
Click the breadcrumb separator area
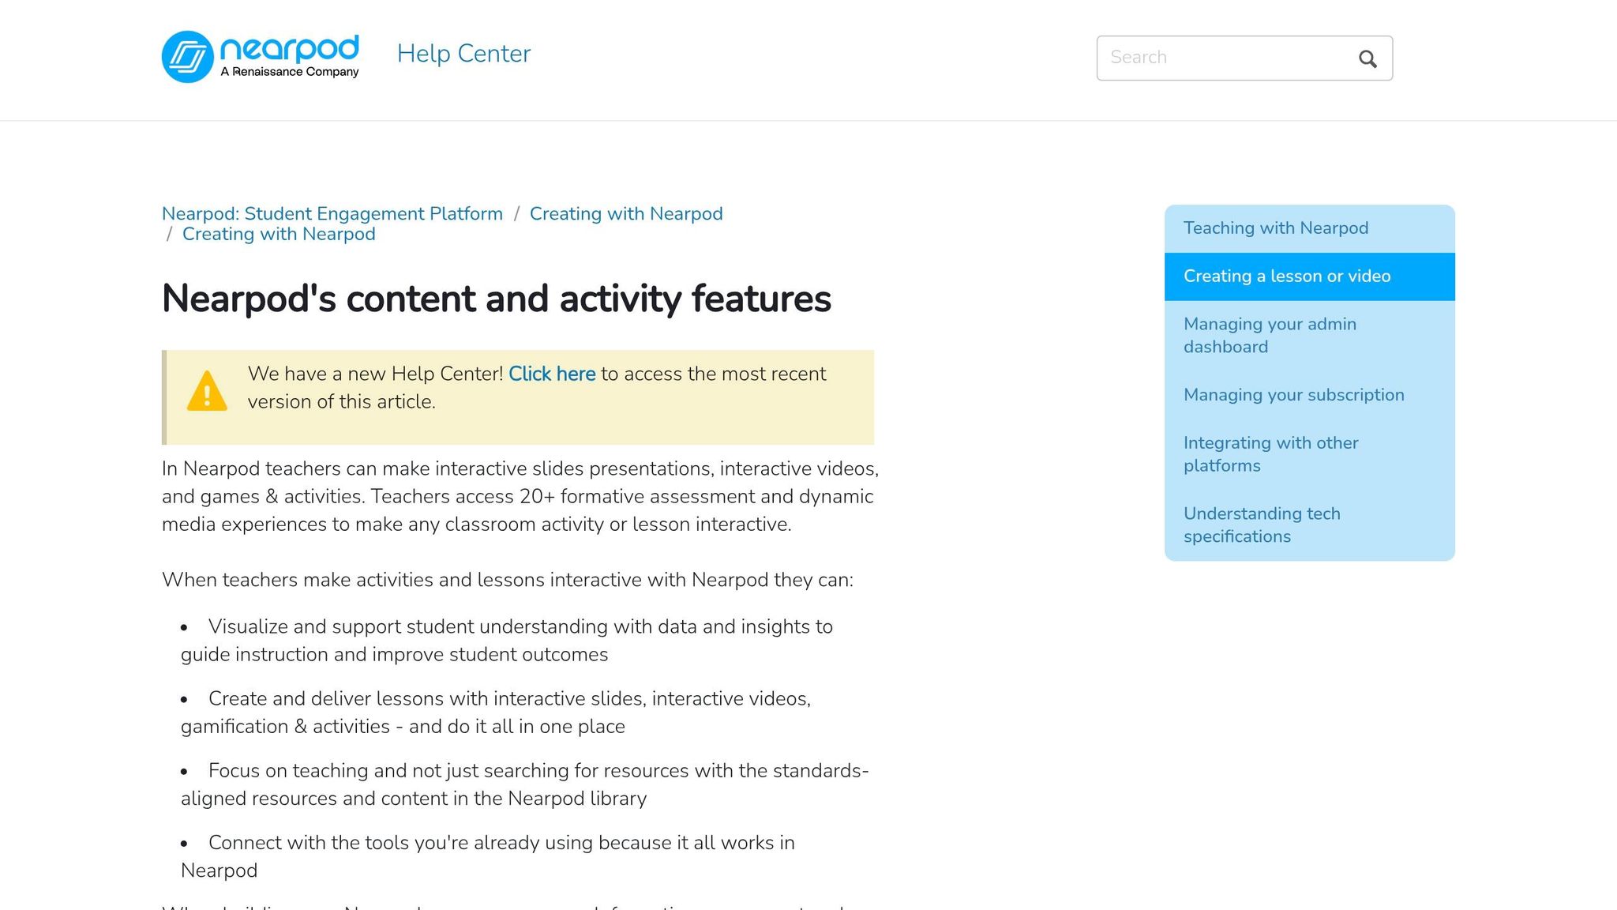coord(518,213)
